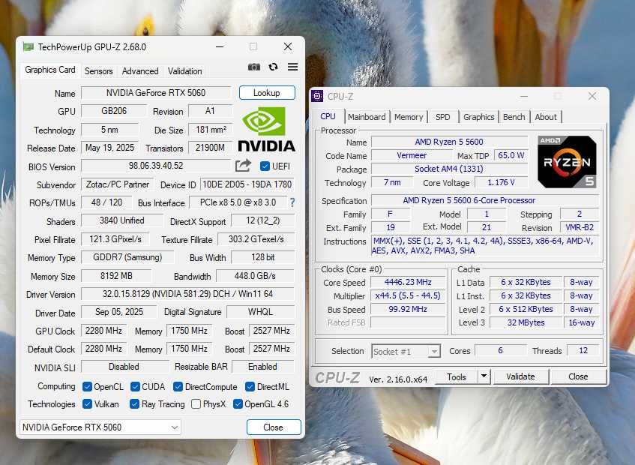Click the Cores value 6

(501, 350)
